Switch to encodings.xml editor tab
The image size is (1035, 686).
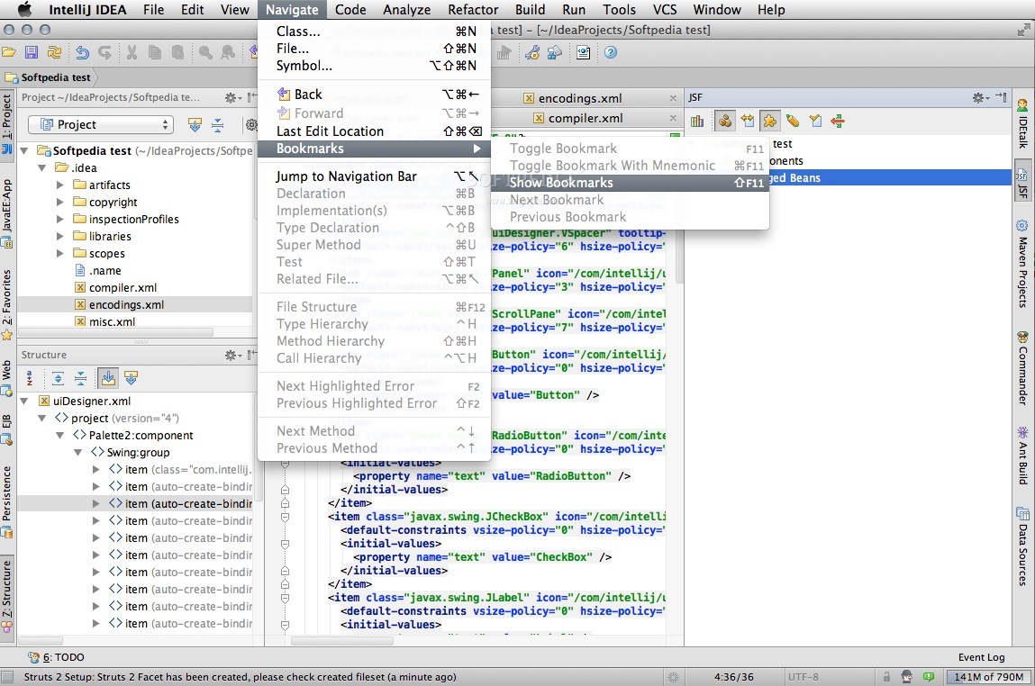pyautogui.click(x=580, y=98)
